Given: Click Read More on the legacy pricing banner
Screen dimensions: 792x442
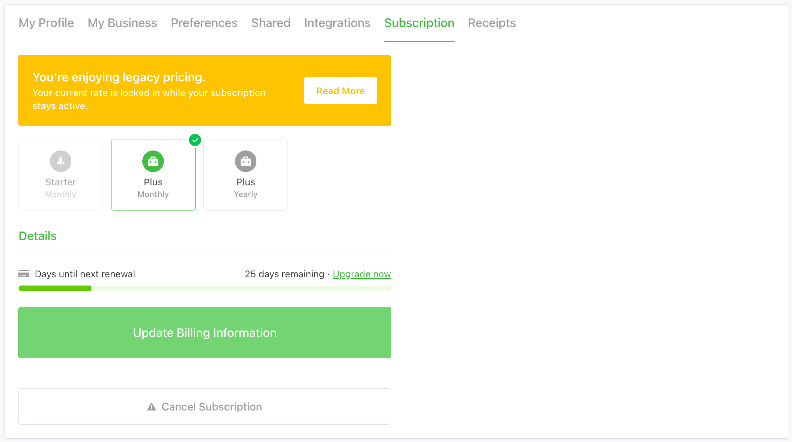Looking at the screenshot, I should point(340,91).
